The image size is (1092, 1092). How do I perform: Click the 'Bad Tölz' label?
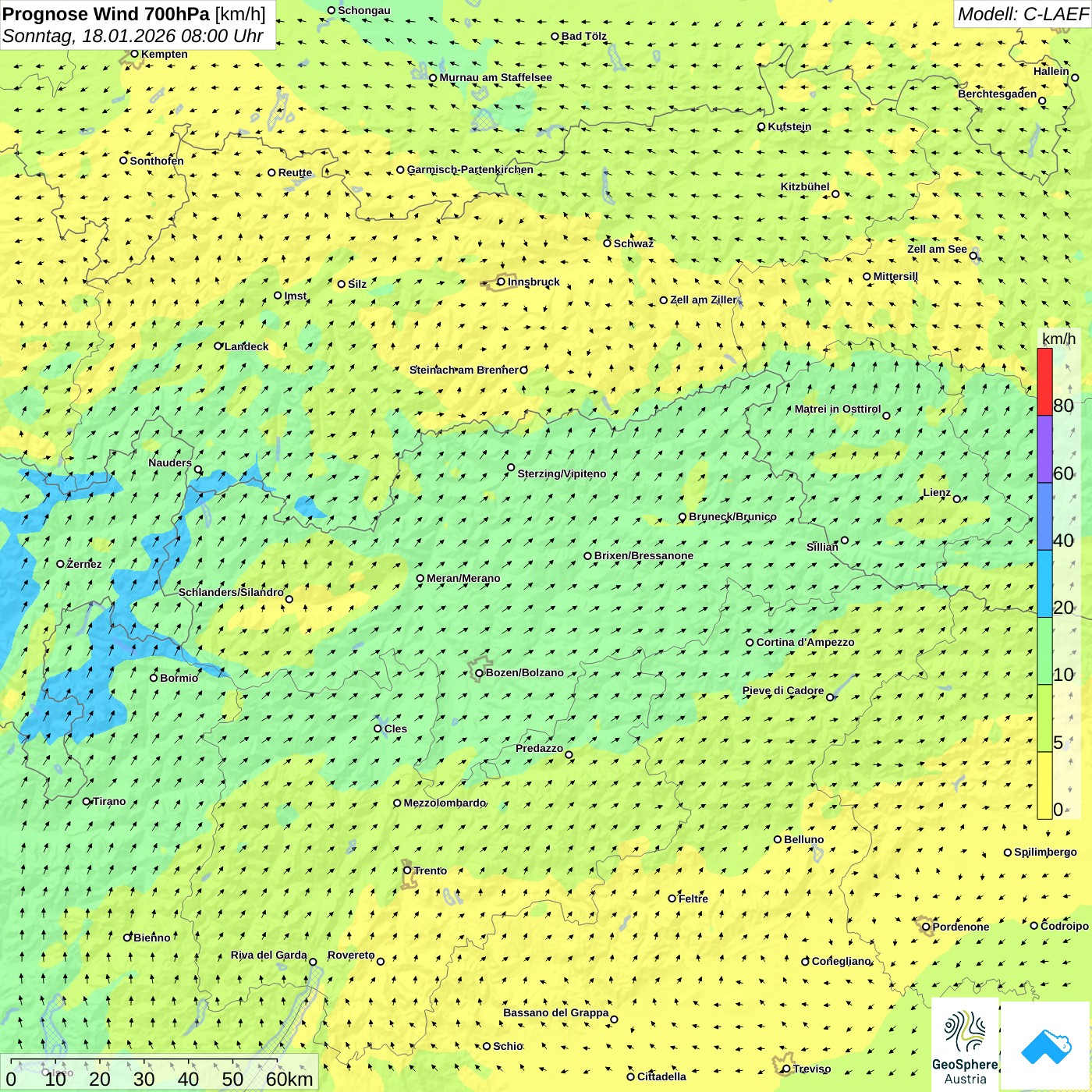[x=584, y=36]
